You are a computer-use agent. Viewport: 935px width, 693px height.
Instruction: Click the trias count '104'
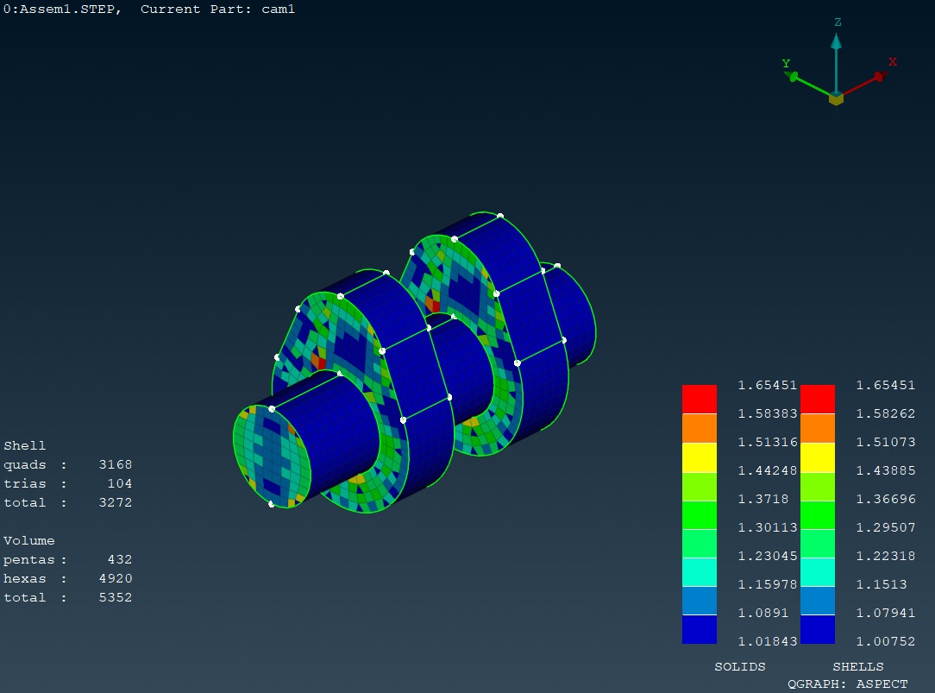click(x=119, y=483)
